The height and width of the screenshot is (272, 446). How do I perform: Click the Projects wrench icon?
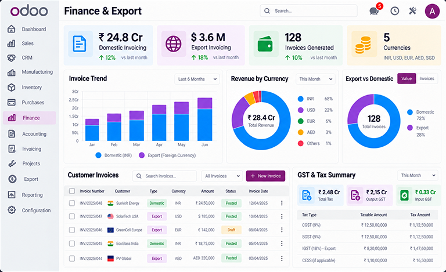(x=12, y=164)
